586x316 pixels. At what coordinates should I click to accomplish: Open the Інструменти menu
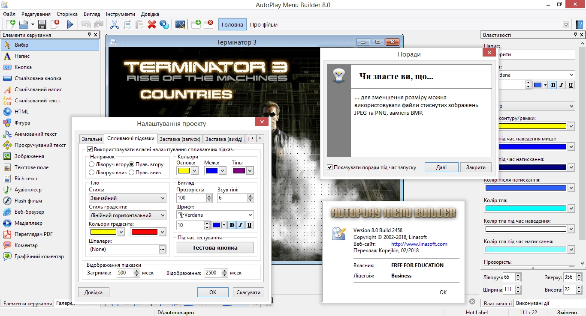(x=121, y=14)
